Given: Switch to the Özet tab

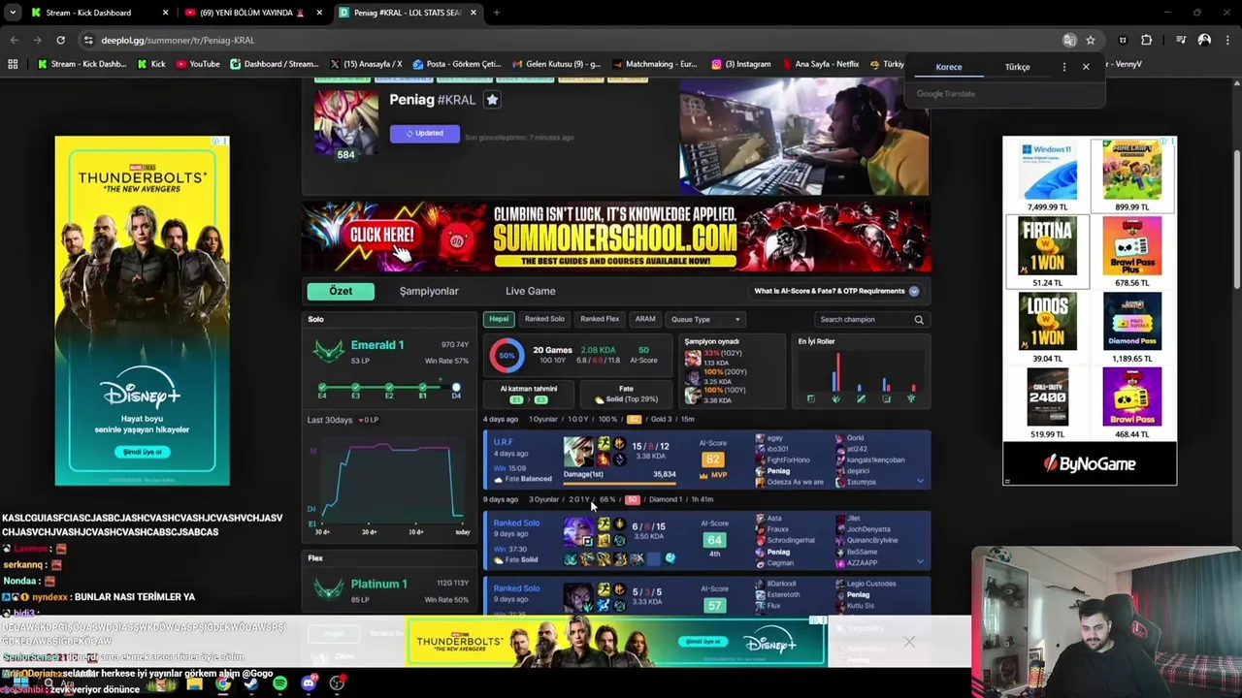Looking at the screenshot, I should [341, 291].
